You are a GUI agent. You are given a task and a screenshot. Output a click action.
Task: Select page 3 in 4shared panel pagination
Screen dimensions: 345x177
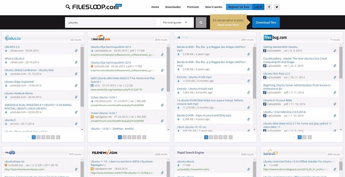216,137
